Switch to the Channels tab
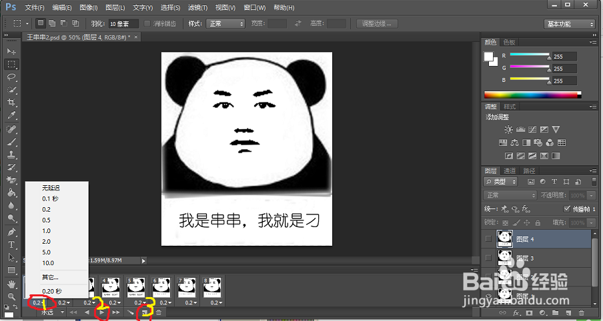Viewport: 603px width, 321px height. (x=510, y=171)
